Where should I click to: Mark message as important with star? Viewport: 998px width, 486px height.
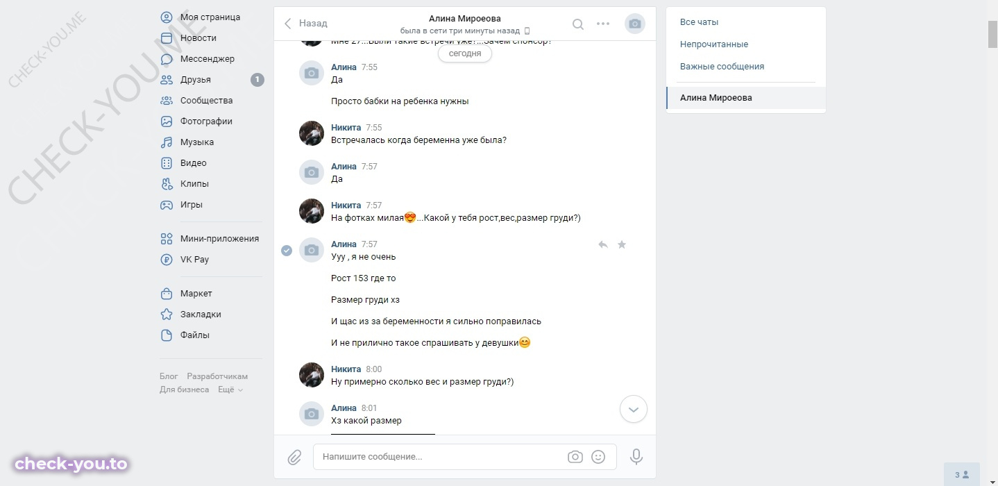622,244
